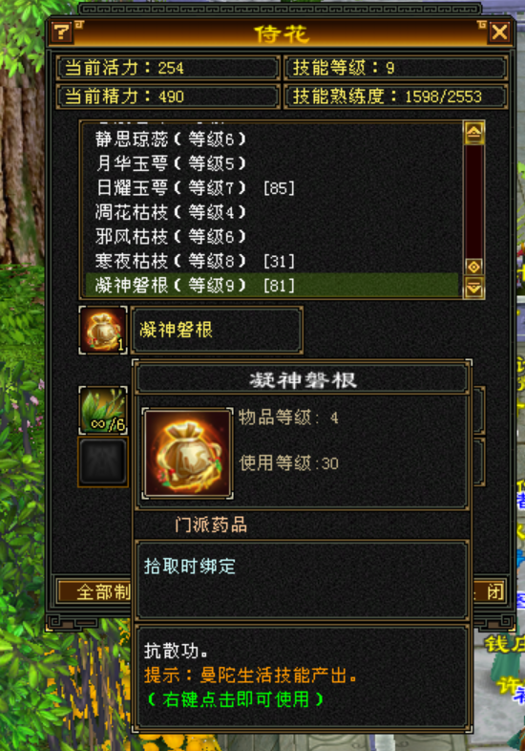Click the partially hidden 闭 button
The height and width of the screenshot is (751, 525).
[x=488, y=592]
